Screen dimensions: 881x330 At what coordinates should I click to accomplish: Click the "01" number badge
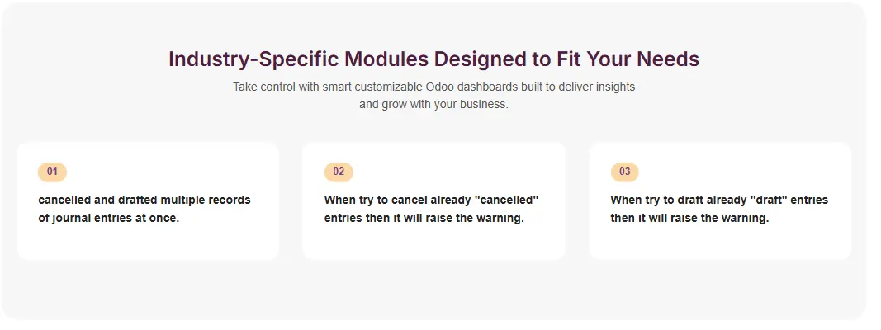[x=52, y=172]
